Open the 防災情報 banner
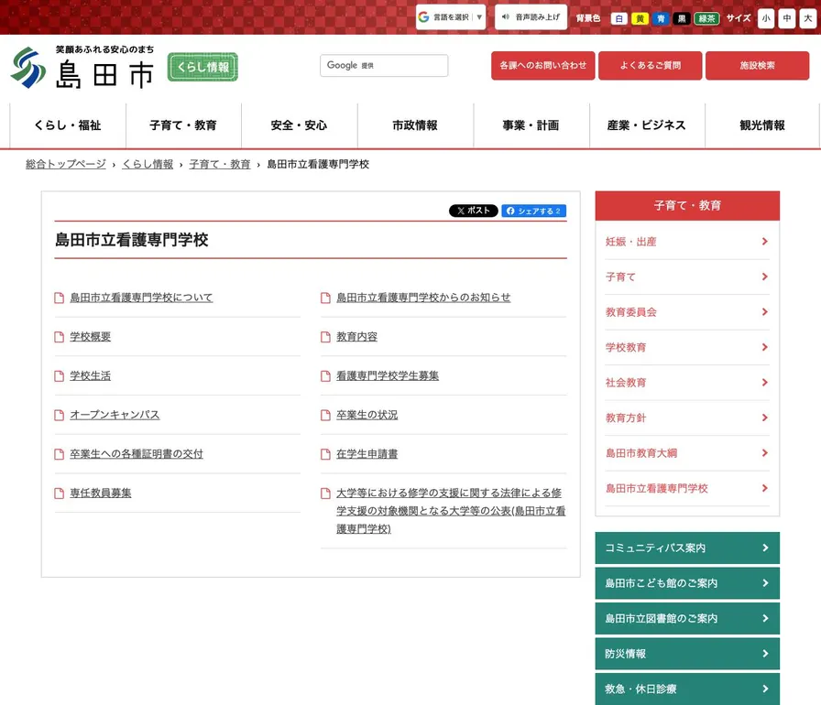The width and height of the screenshot is (821, 705). tap(687, 654)
